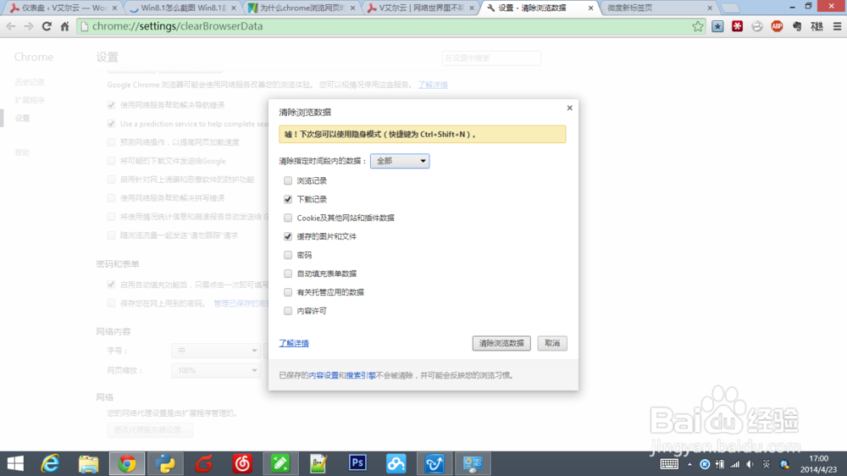Open Photoshop from the taskbar
The height and width of the screenshot is (476, 847).
(x=357, y=463)
